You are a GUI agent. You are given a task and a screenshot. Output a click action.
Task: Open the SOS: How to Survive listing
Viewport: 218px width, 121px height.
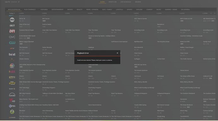coord(141,19)
